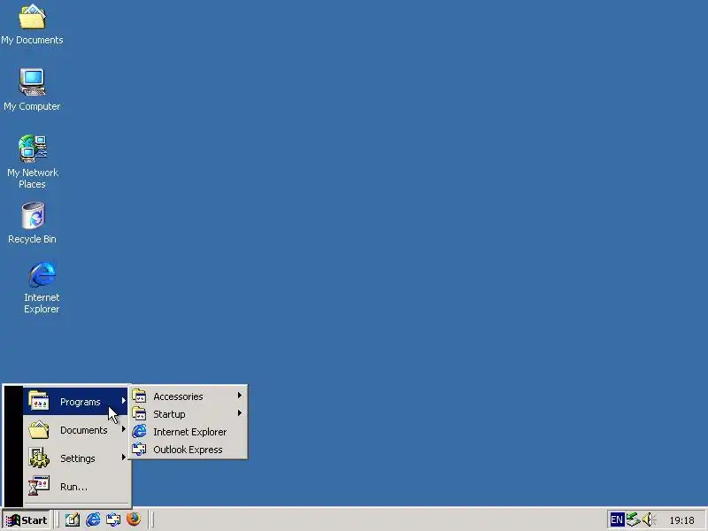Screen dimensions: 708x531
Task: Choose Outlook Express in Programs submenu
Action: (189, 450)
